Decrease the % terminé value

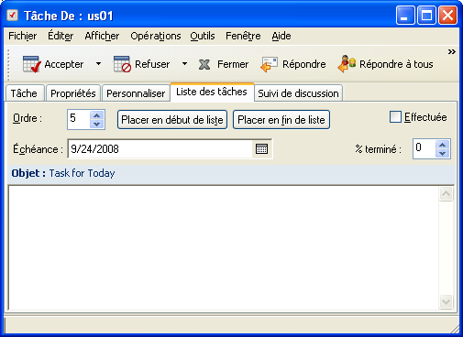click(442, 154)
